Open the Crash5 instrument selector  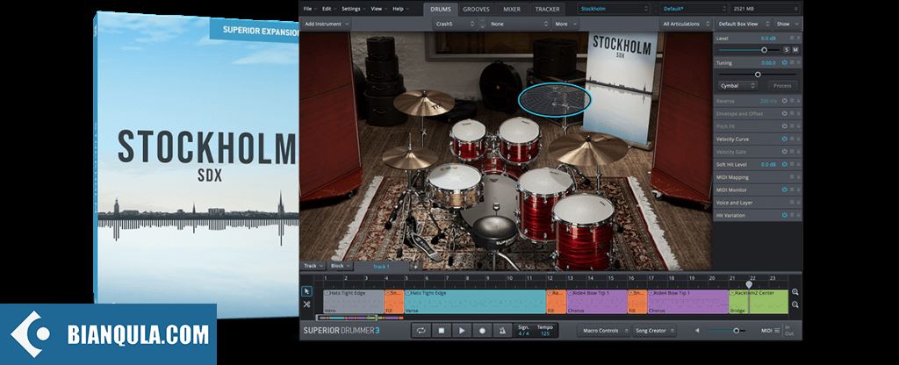click(455, 24)
